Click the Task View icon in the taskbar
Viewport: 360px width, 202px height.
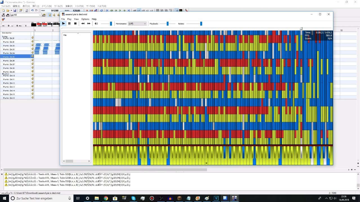pyautogui.click(x=78, y=198)
